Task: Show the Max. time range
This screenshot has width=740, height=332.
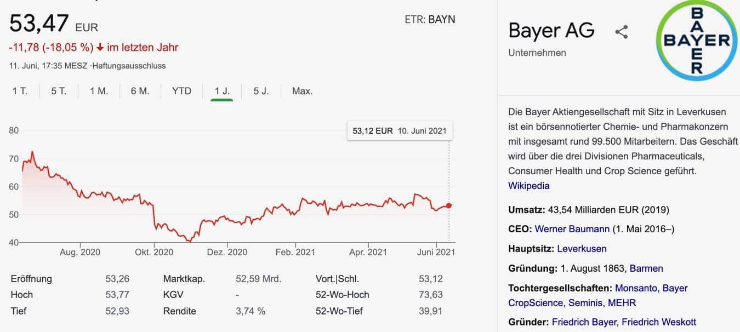Action: point(302,91)
